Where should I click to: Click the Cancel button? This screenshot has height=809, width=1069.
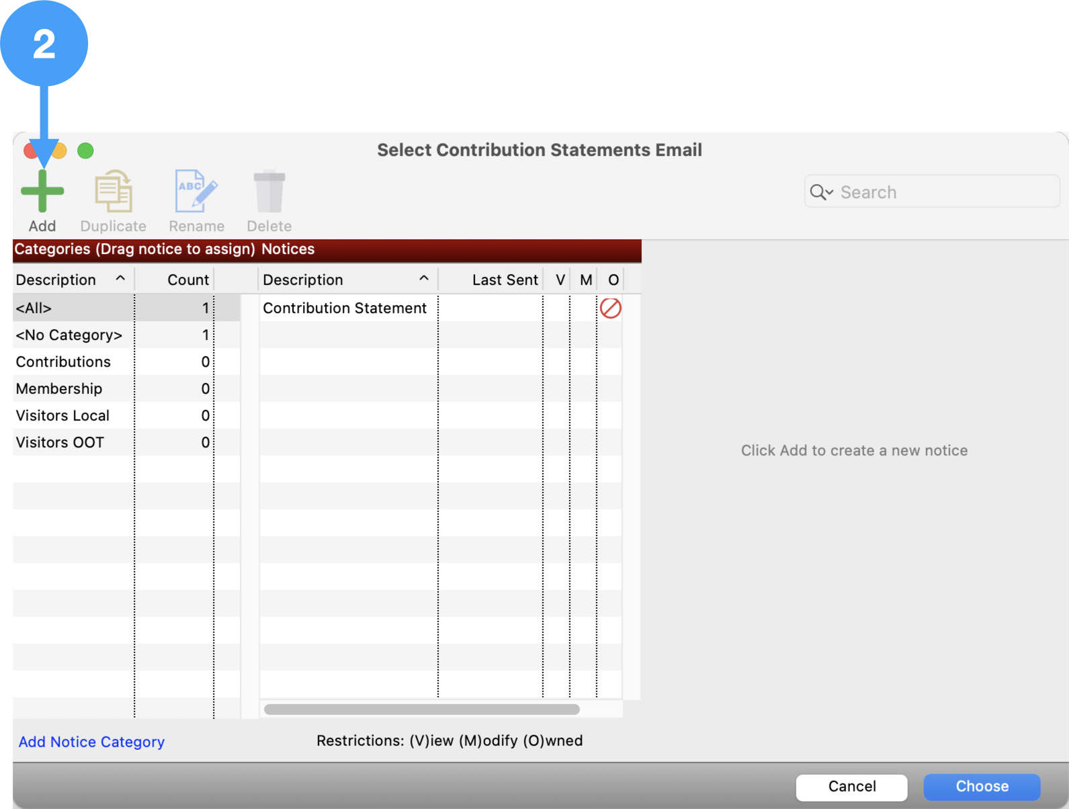coord(851,787)
